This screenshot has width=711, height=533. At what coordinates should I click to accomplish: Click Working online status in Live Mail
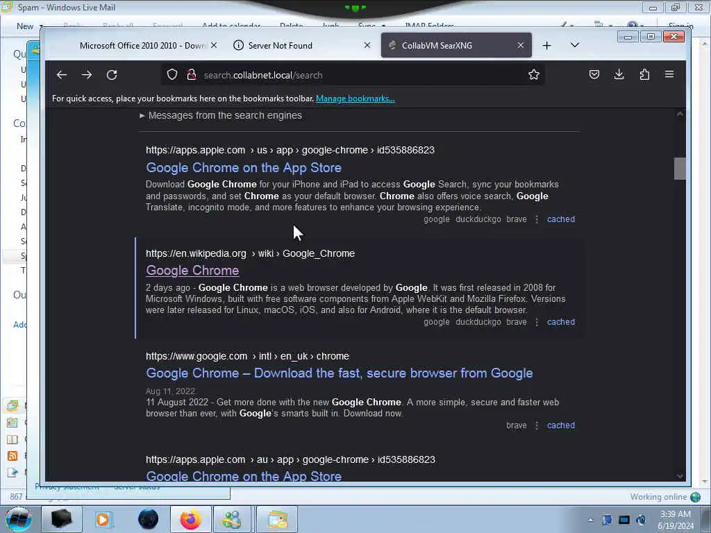point(665,497)
